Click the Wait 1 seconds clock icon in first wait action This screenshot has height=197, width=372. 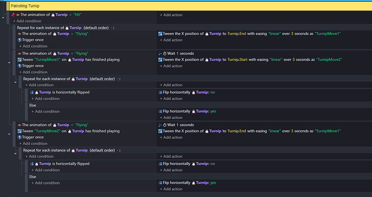(x=164, y=53)
